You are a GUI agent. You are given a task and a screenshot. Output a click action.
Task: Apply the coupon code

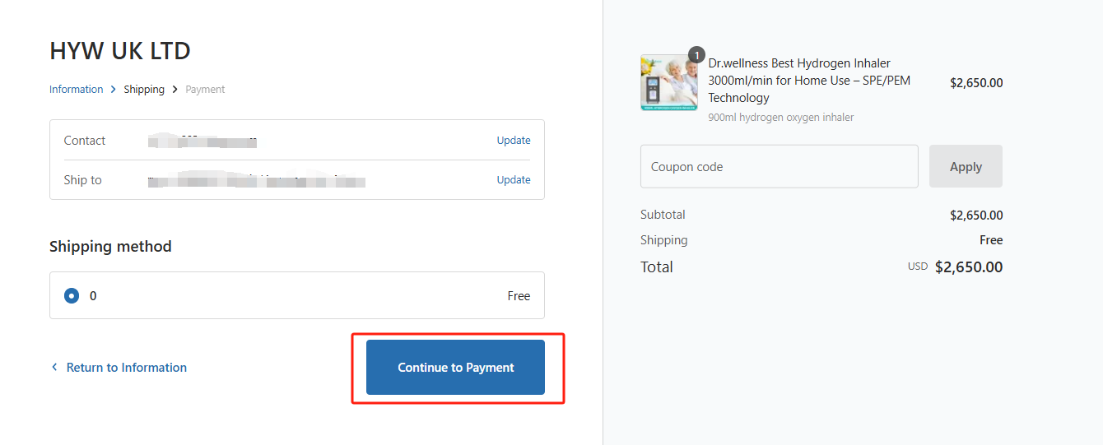(966, 167)
